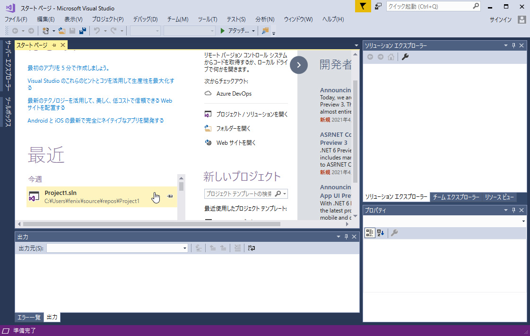Click the フォルダーを開く link
Screen dimensions: 530x336
coord(233,129)
